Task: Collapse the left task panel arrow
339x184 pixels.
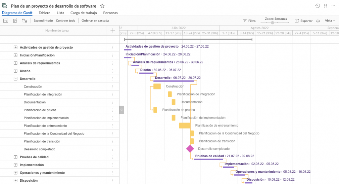Action: [121, 110]
